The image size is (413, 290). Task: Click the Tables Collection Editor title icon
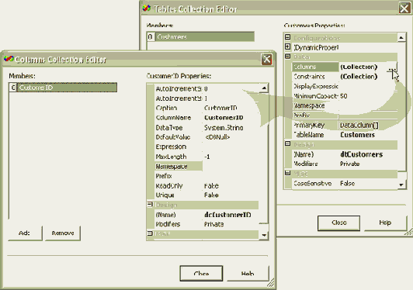147,9
